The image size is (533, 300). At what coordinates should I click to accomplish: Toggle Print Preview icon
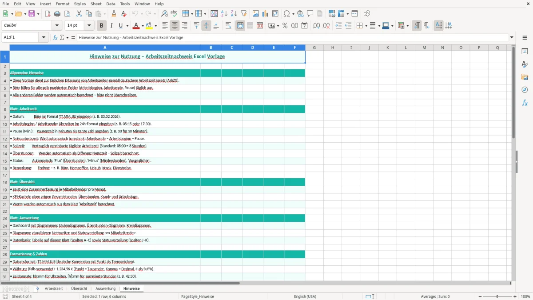(x=67, y=14)
